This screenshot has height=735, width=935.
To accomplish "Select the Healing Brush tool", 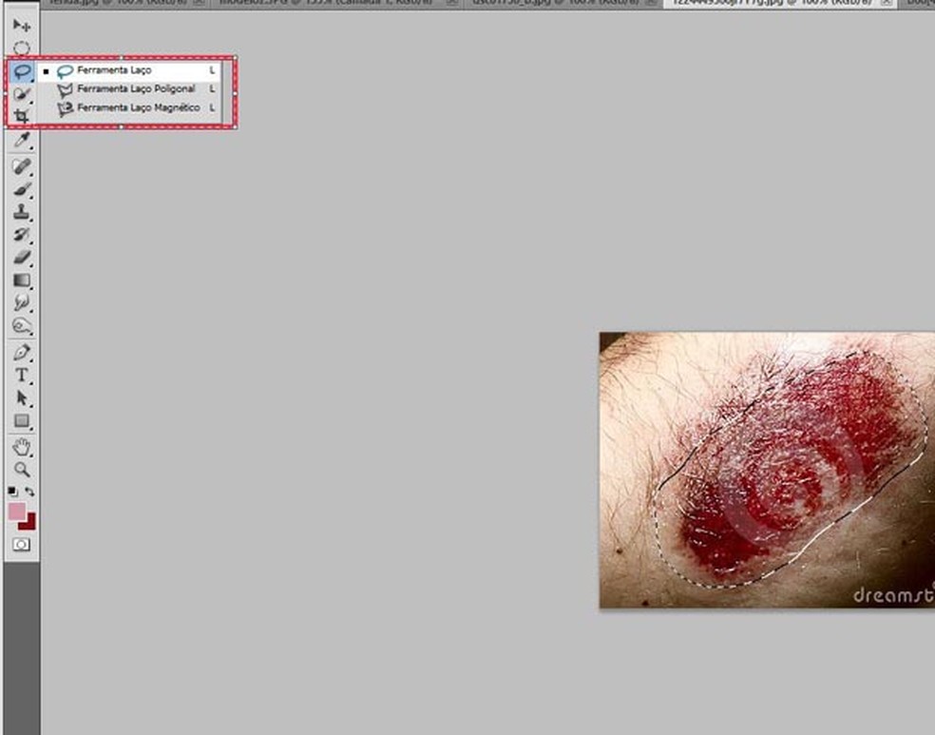I will [x=21, y=166].
